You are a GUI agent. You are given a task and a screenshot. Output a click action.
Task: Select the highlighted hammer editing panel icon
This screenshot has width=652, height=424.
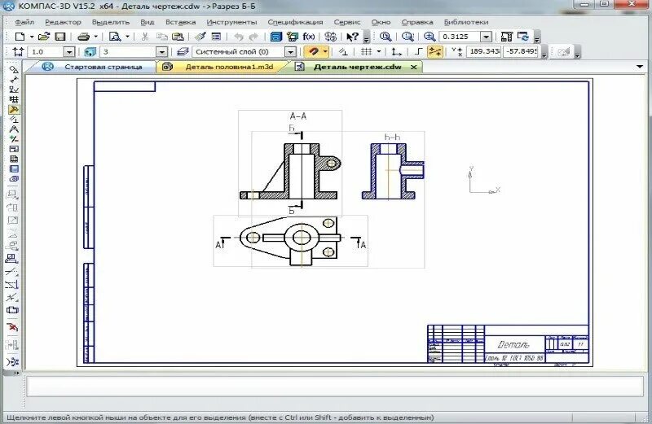click(x=13, y=110)
